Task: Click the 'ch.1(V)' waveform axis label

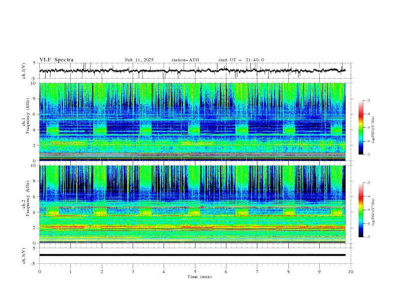Action: (24, 71)
